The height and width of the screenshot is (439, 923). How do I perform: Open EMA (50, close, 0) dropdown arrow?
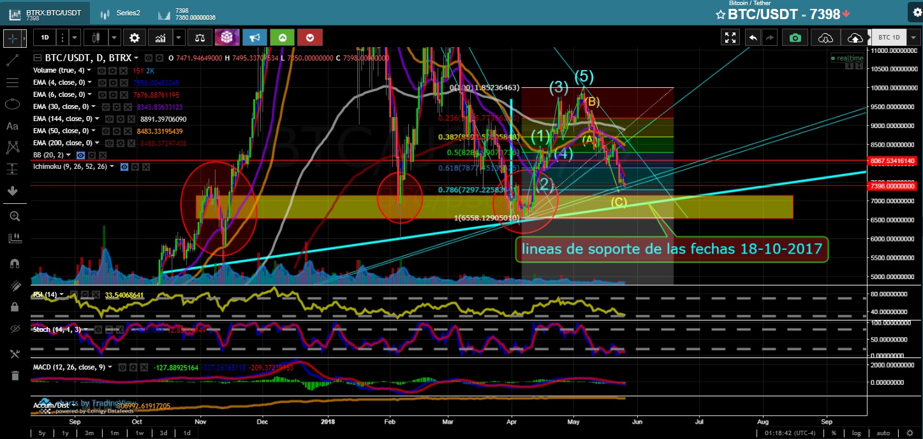click(94, 131)
